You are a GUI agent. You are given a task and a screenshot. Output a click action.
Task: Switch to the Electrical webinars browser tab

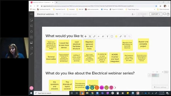pos(42,2)
